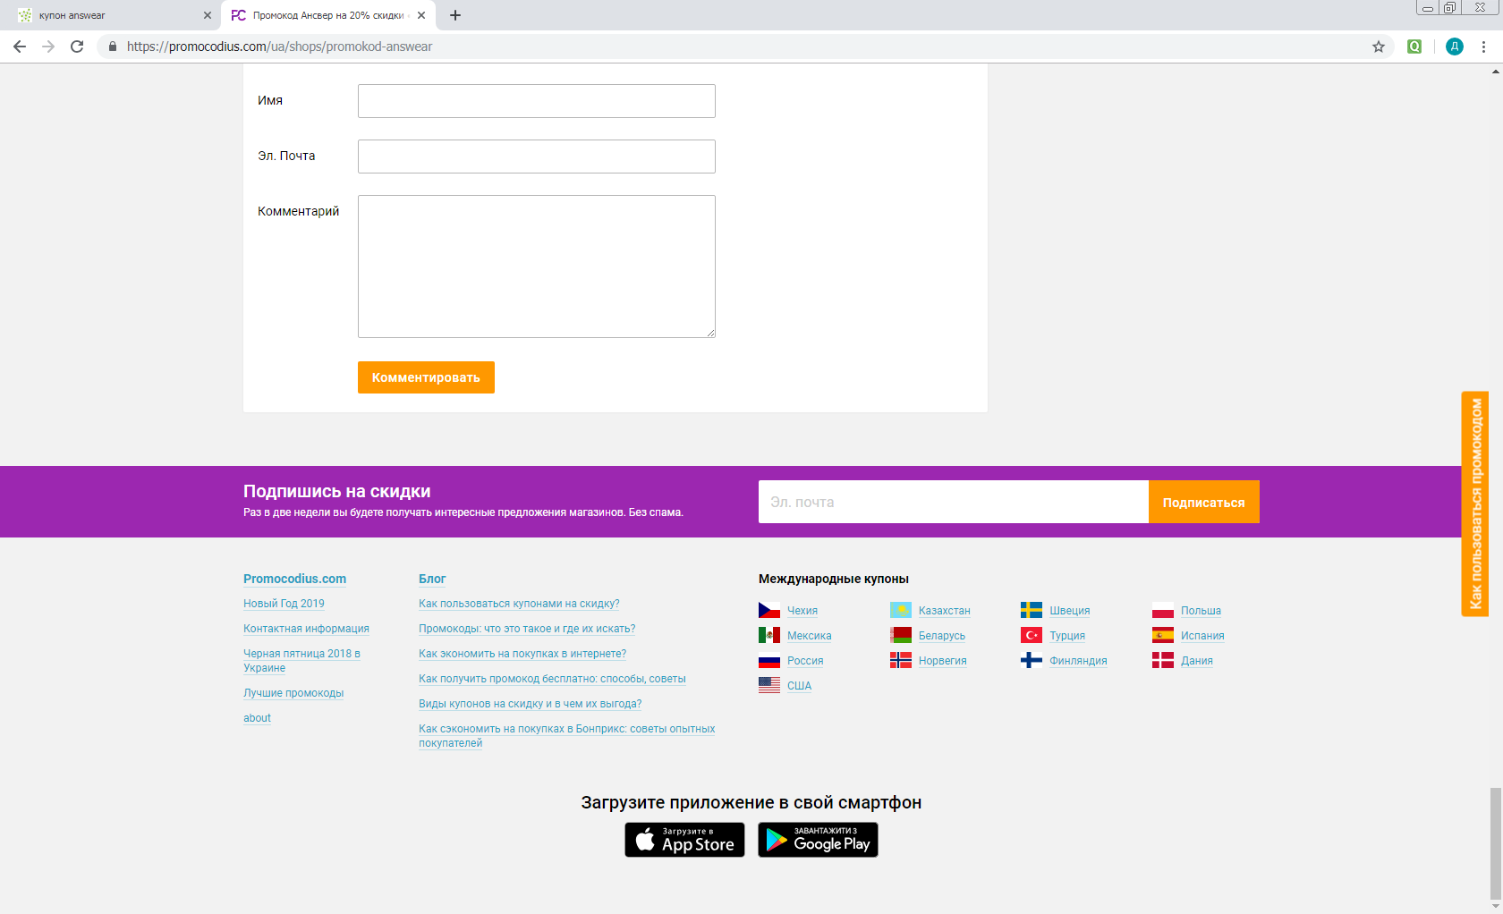Open 'Черная пятница 2018 в Украине' link
Image resolution: width=1503 pixels, height=914 pixels.
[x=301, y=661]
